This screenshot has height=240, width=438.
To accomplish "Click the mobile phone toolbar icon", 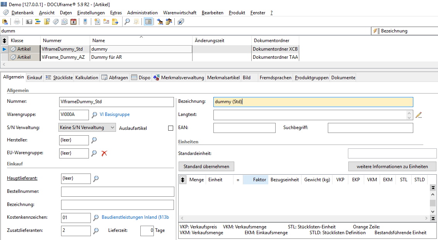I will (x=85, y=22).
